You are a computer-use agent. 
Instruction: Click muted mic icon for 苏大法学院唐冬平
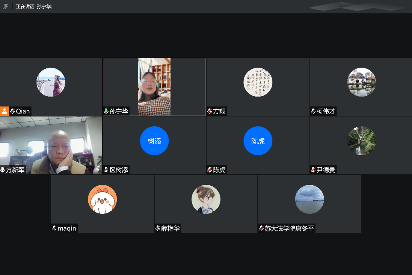click(261, 228)
